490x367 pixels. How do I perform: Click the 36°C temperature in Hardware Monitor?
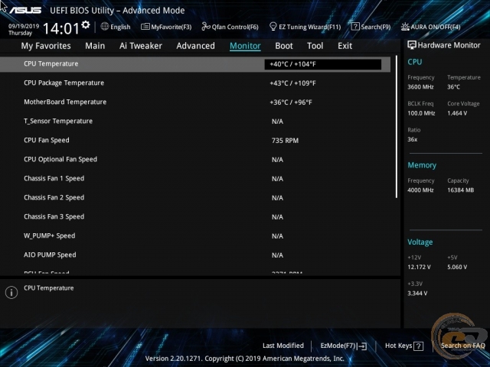[x=453, y=87]
